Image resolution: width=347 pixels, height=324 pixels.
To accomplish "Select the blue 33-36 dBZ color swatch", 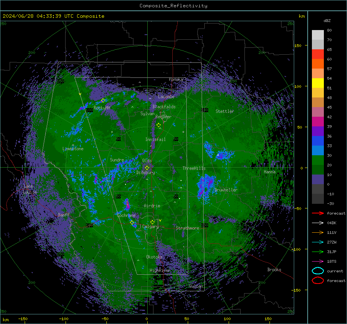I will pyautogui.click(x=318, y=141).
